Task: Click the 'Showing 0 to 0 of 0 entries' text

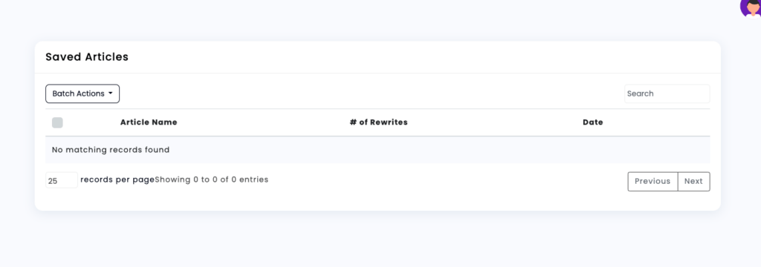Action: pyautogui.click(x=212, y=179)
